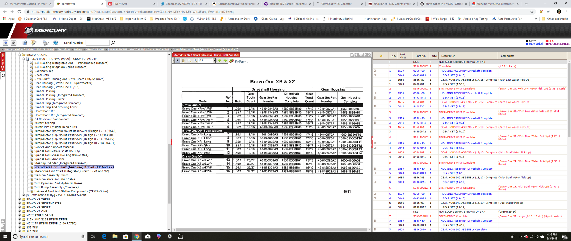Image resolution: width=571 pixels, height=241 pixels.
Task: Click the Drives breadcrumb link
Action: pyautogui.click(x=78, y=49)
